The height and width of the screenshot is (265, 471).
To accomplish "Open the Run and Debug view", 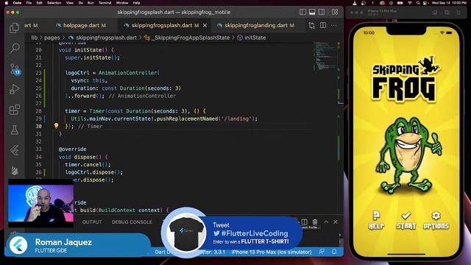I will pos(14,89).
